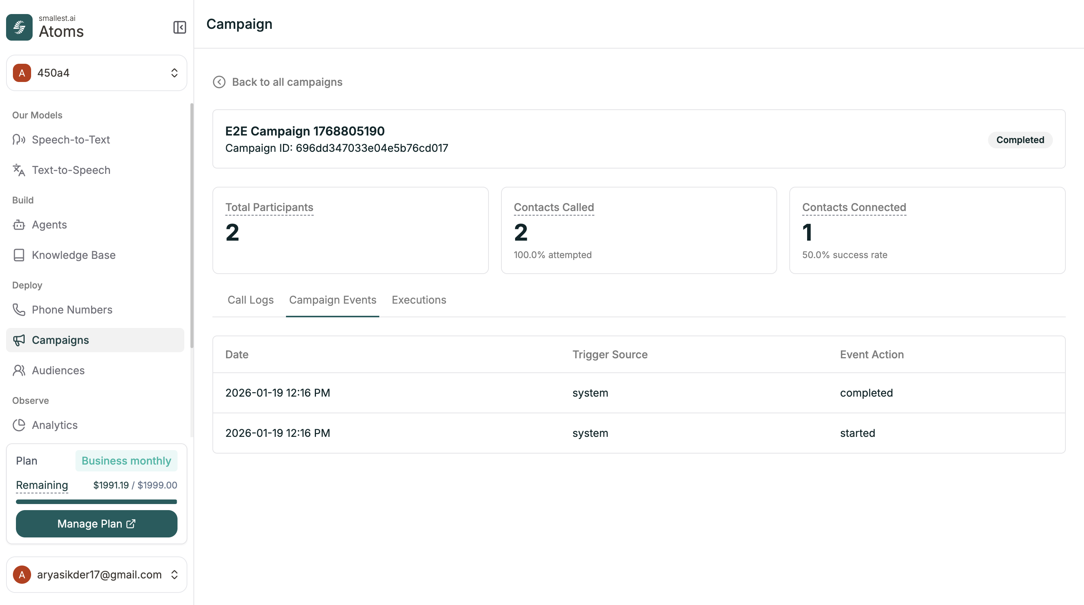Switch to the Executions tab
Image resolution: width=1084 pixels, height=605 pixels.
[x=419, y=300]
